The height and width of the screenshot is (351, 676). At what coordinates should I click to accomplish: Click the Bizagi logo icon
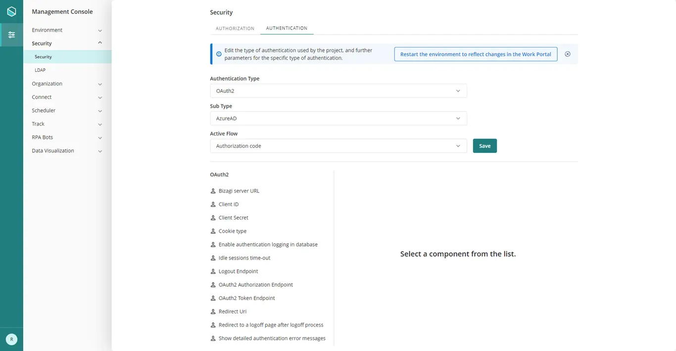[11, 11]
